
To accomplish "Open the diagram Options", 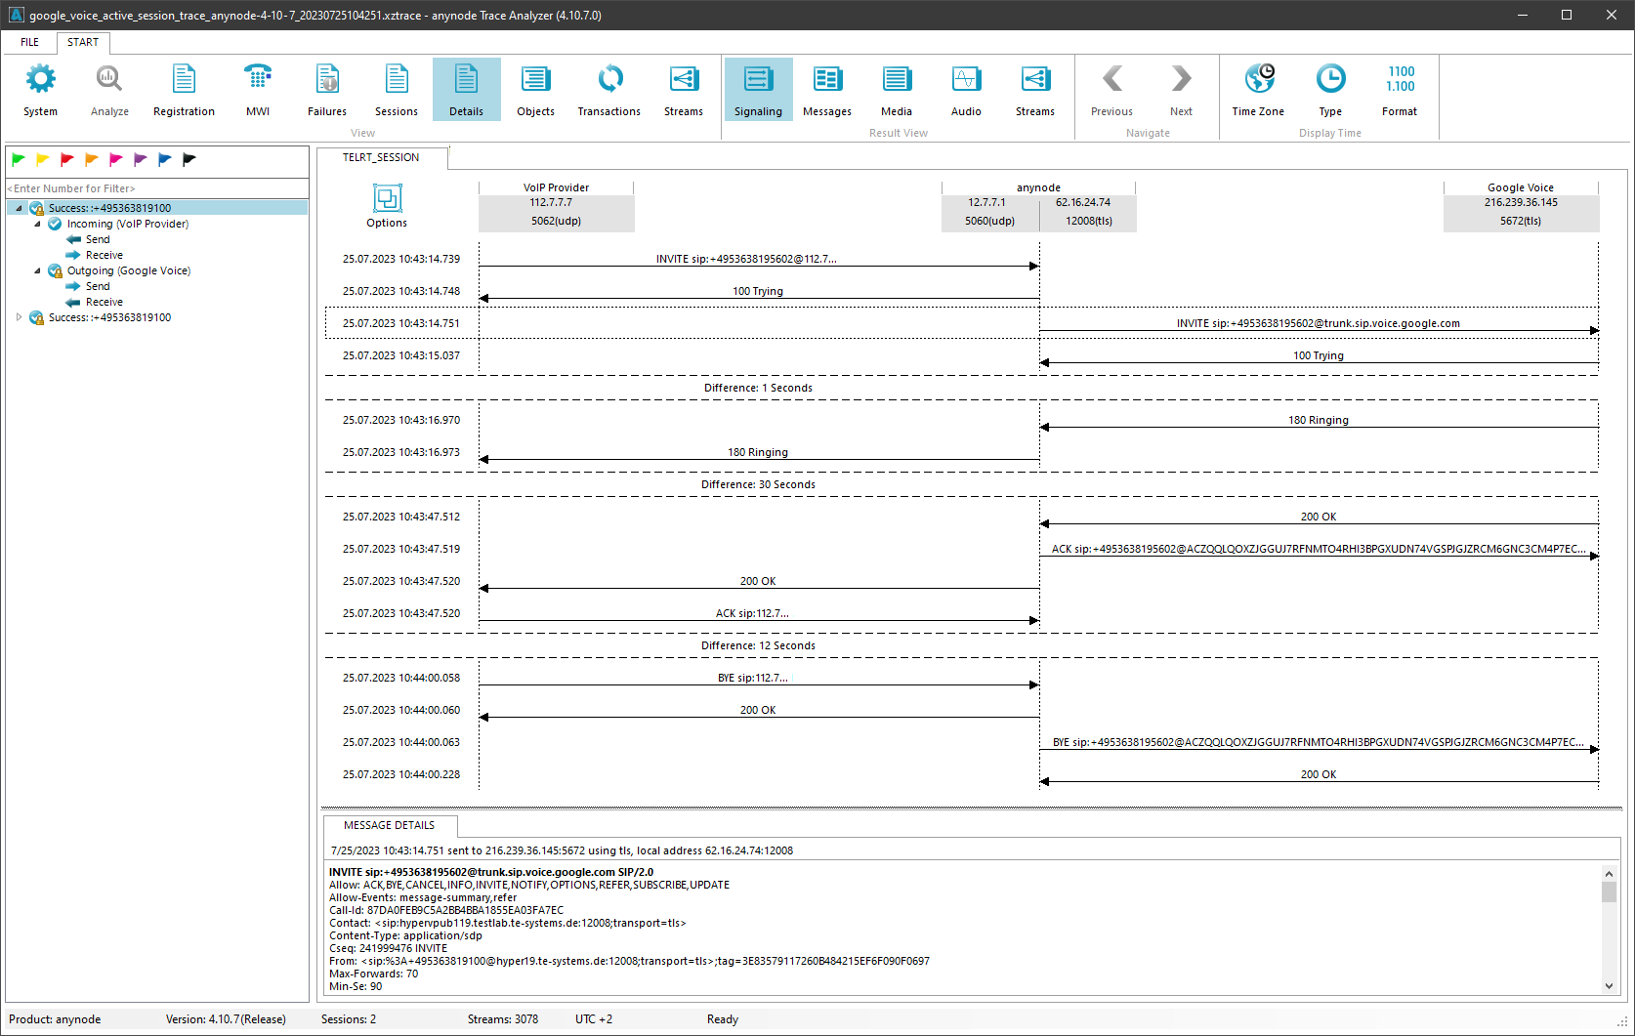I will tap(387, 206).
